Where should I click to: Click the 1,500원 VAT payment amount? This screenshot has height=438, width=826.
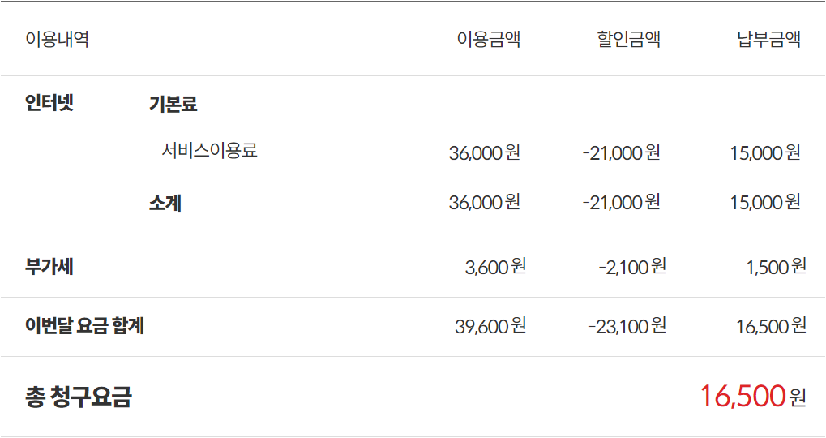776,267
